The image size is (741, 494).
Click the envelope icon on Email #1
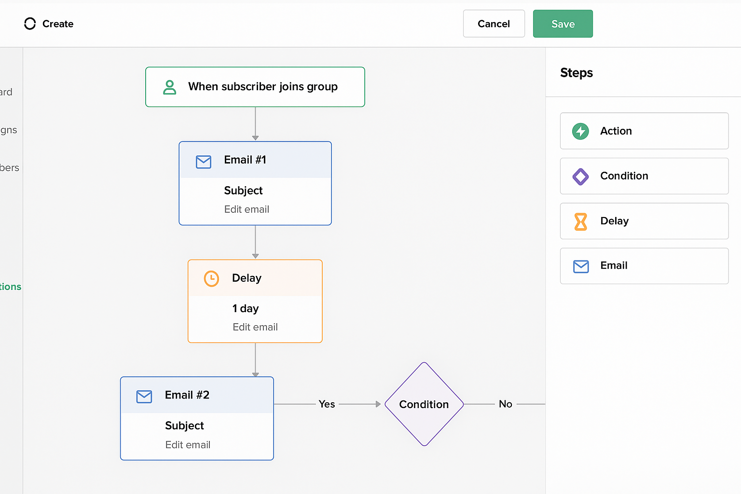click(204, 162)
